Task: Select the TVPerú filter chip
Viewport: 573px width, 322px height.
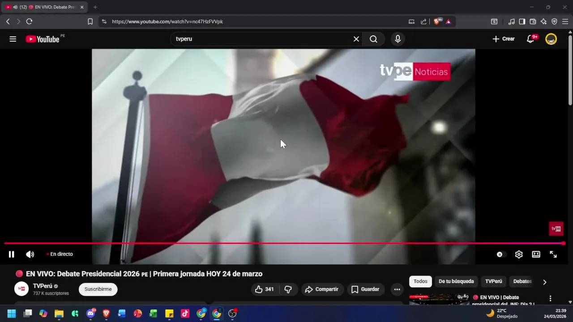Action: [x=494, y=281]
